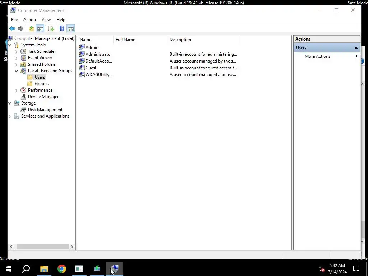The width and height of the screenshot is (368, 276).
Task: Click the Device Manager icon
Action: (23, 96)
